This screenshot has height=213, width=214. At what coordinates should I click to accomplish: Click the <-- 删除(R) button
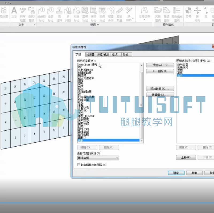click(160, 71)
